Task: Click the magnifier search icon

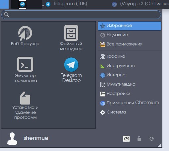Action: tap(7, 15)
